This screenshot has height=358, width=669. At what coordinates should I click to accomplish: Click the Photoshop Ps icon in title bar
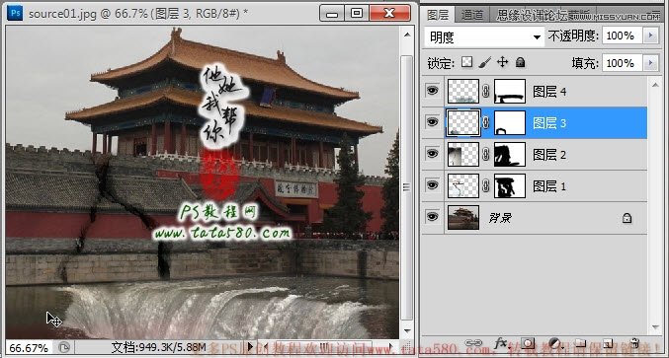click(16, 13)
